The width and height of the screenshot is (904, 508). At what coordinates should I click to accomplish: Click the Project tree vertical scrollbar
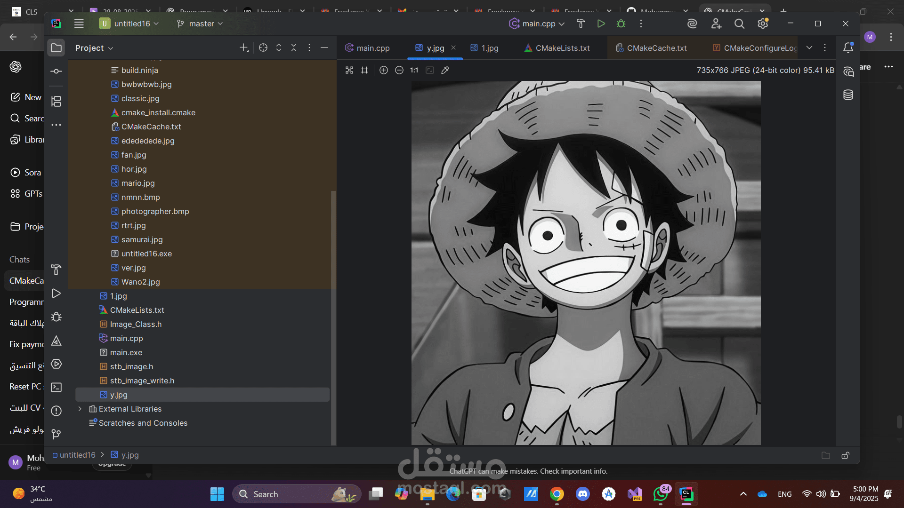[x=333, y=317]
